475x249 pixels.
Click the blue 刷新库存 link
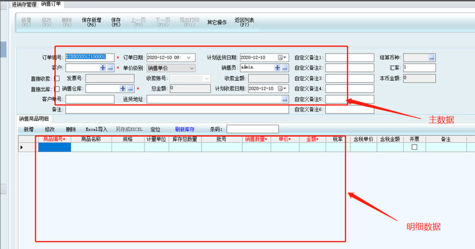click(x=185, y=129)
